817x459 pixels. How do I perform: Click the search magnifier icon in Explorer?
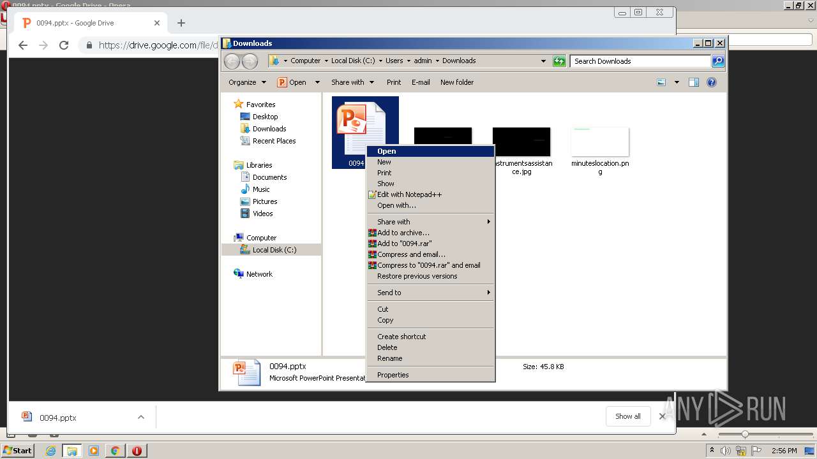(718, 61)
